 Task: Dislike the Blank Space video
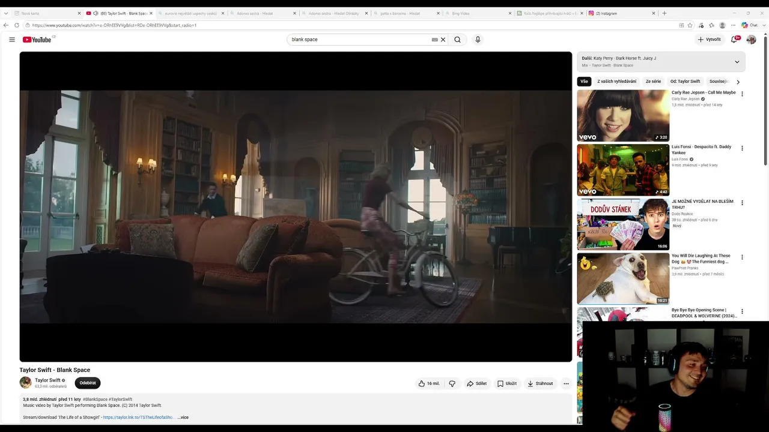pos(452,383)
